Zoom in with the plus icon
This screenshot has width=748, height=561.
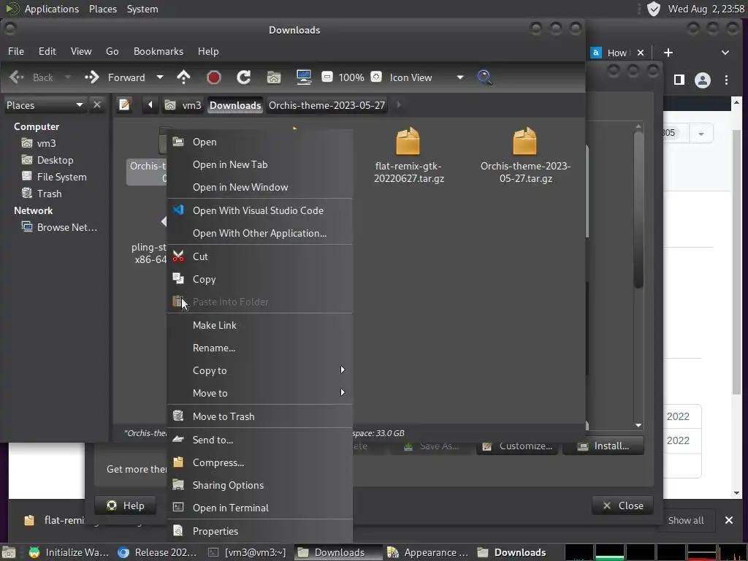pyautogui.click(x=376, y=77)
